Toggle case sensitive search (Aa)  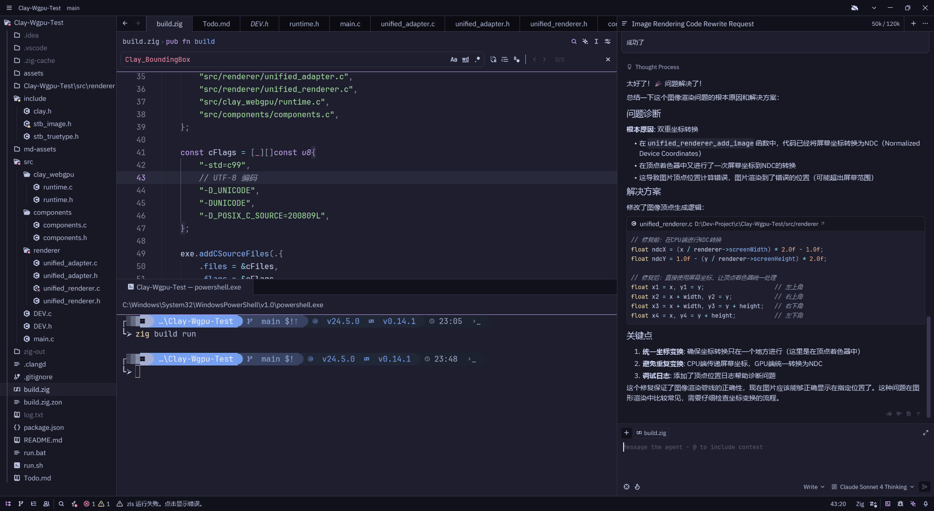(x=453, y=59)
